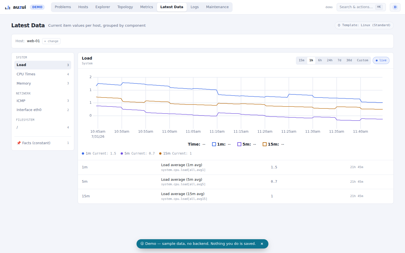Open the Custom time range picker

[363, 60]
